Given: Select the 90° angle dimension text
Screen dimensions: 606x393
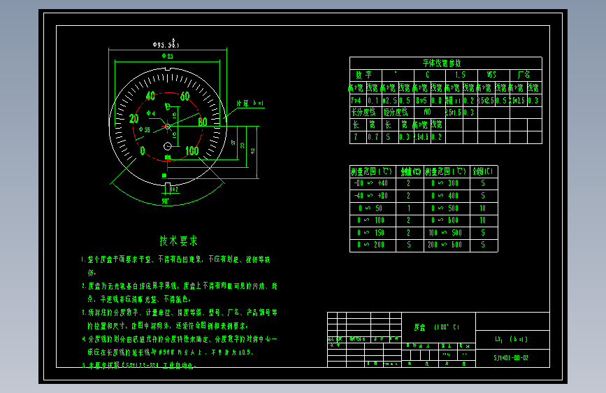Looking at the screenshot, I should pos(166,201).
